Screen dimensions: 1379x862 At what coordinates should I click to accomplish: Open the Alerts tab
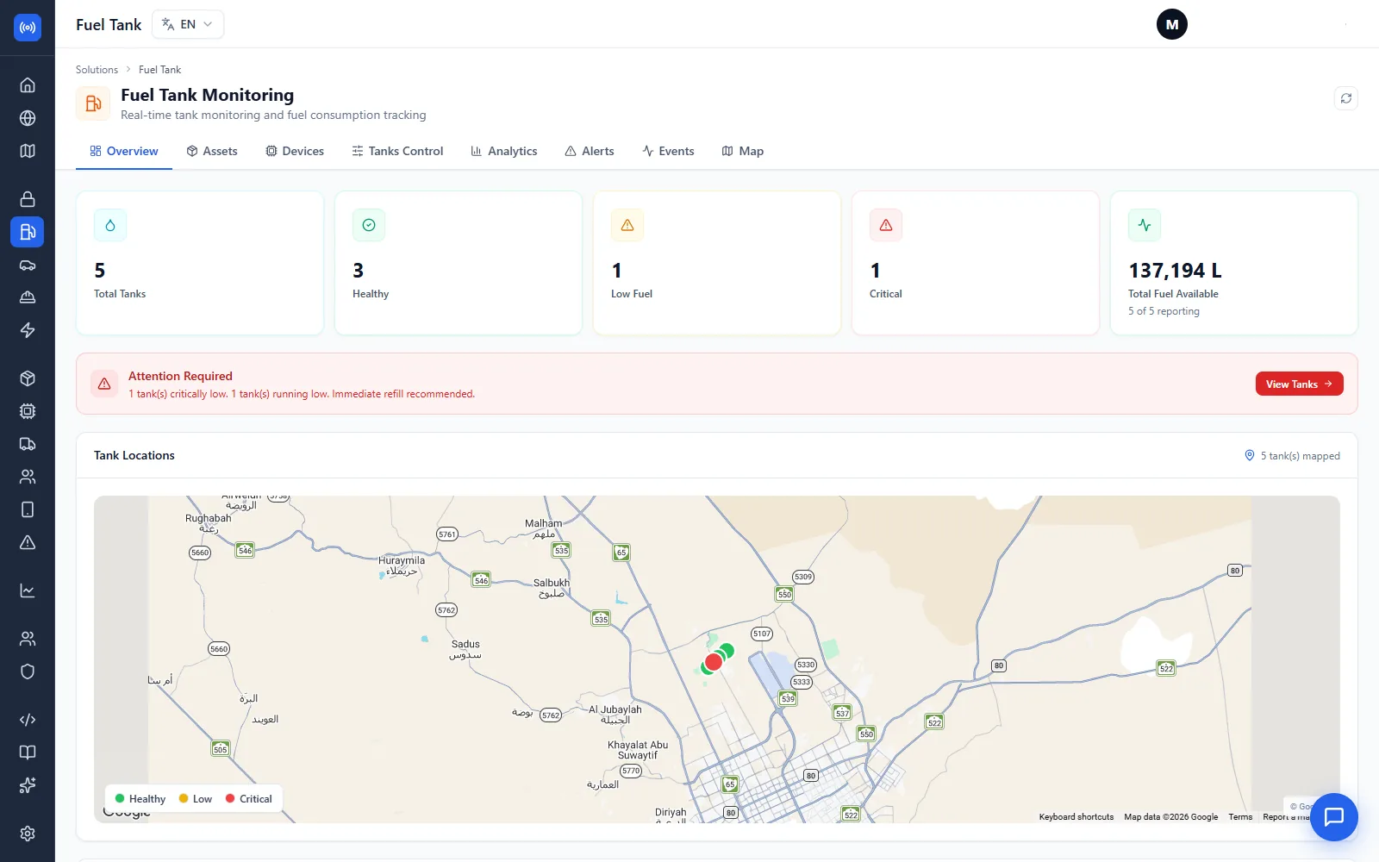[590, 151]
